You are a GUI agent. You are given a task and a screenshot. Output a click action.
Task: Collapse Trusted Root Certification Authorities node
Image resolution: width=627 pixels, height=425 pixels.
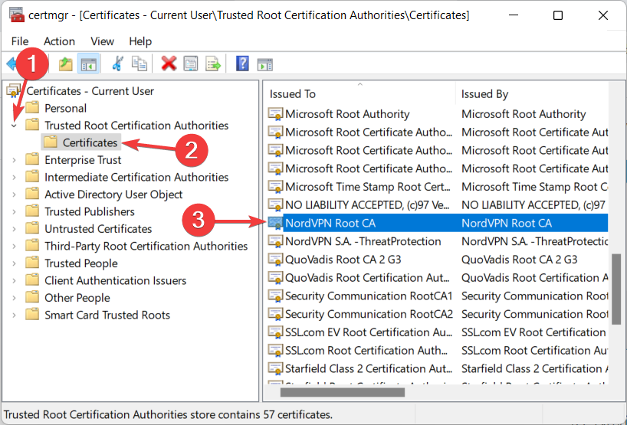[15, 126]
